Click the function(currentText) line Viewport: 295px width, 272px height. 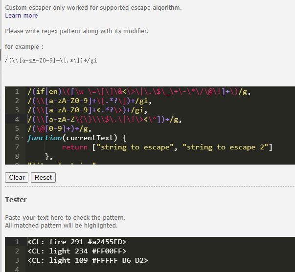77,138
